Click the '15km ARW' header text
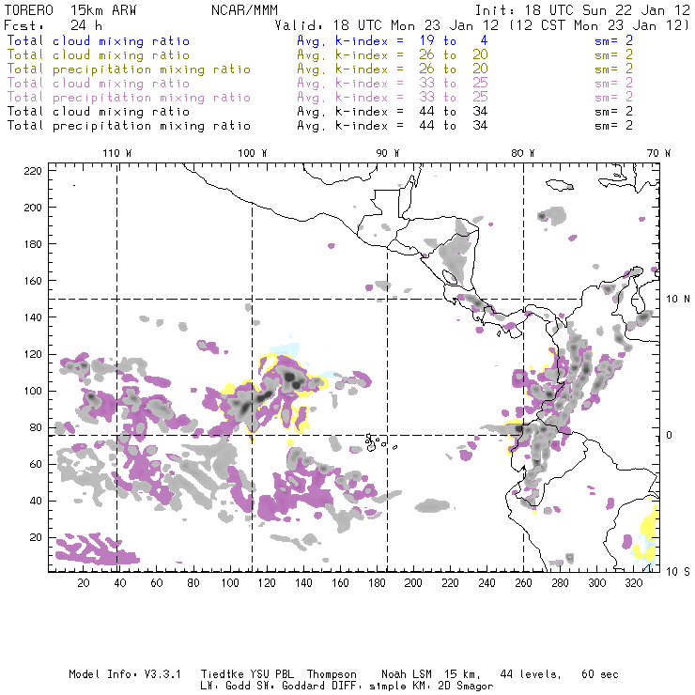Screen dimensions: 695x695 pos(103,10)
